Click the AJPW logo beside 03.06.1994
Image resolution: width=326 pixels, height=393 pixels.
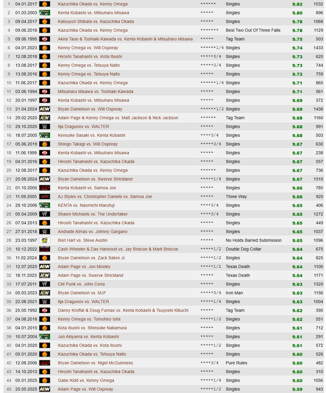coord(45,92)
